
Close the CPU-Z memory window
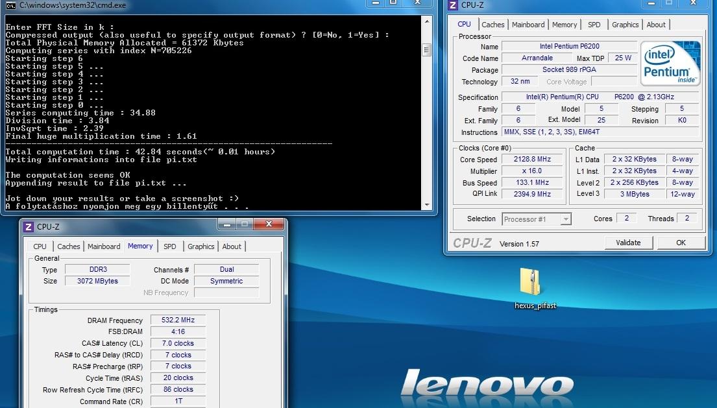269,224
